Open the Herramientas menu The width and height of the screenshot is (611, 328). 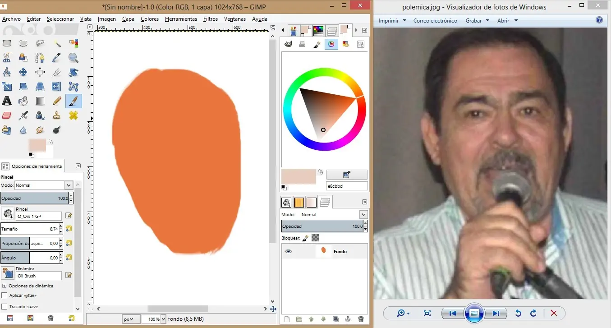pyautogui.click(x=181, y=19)
